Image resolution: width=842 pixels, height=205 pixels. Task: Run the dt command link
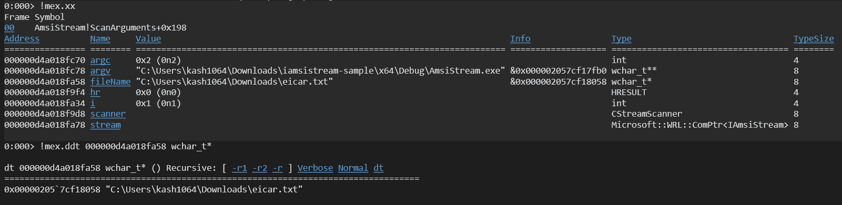pyautogui.click(x=379, y=168)
